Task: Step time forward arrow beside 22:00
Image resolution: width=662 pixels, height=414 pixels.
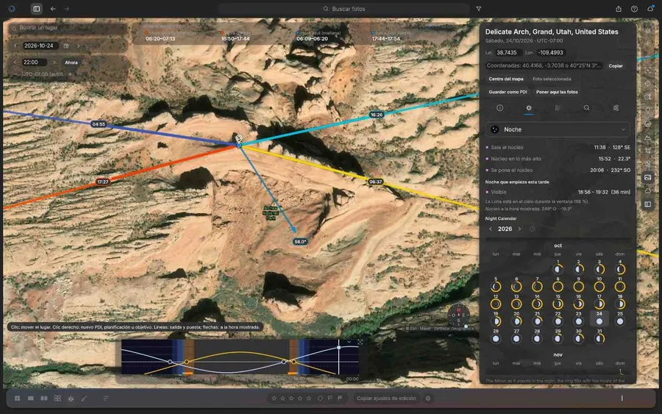Action: (54, 62)
